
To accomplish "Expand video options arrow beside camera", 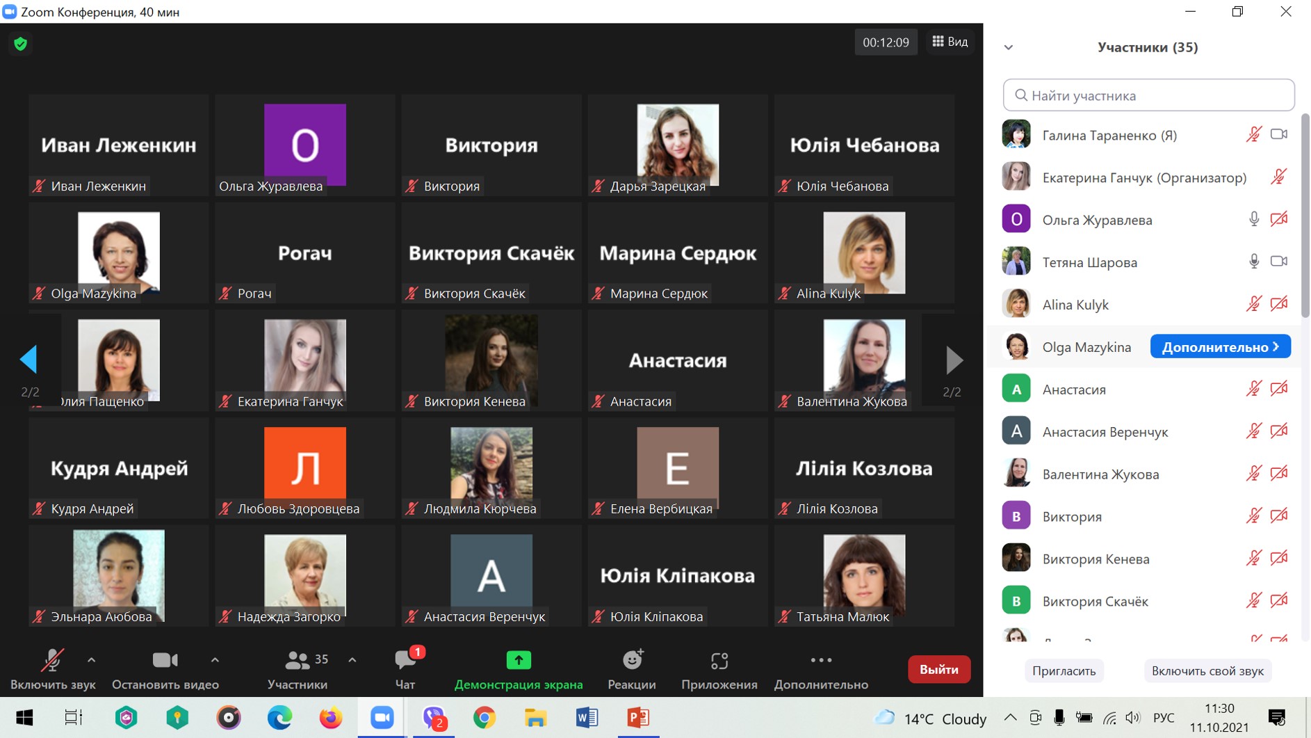I will 215,659.
